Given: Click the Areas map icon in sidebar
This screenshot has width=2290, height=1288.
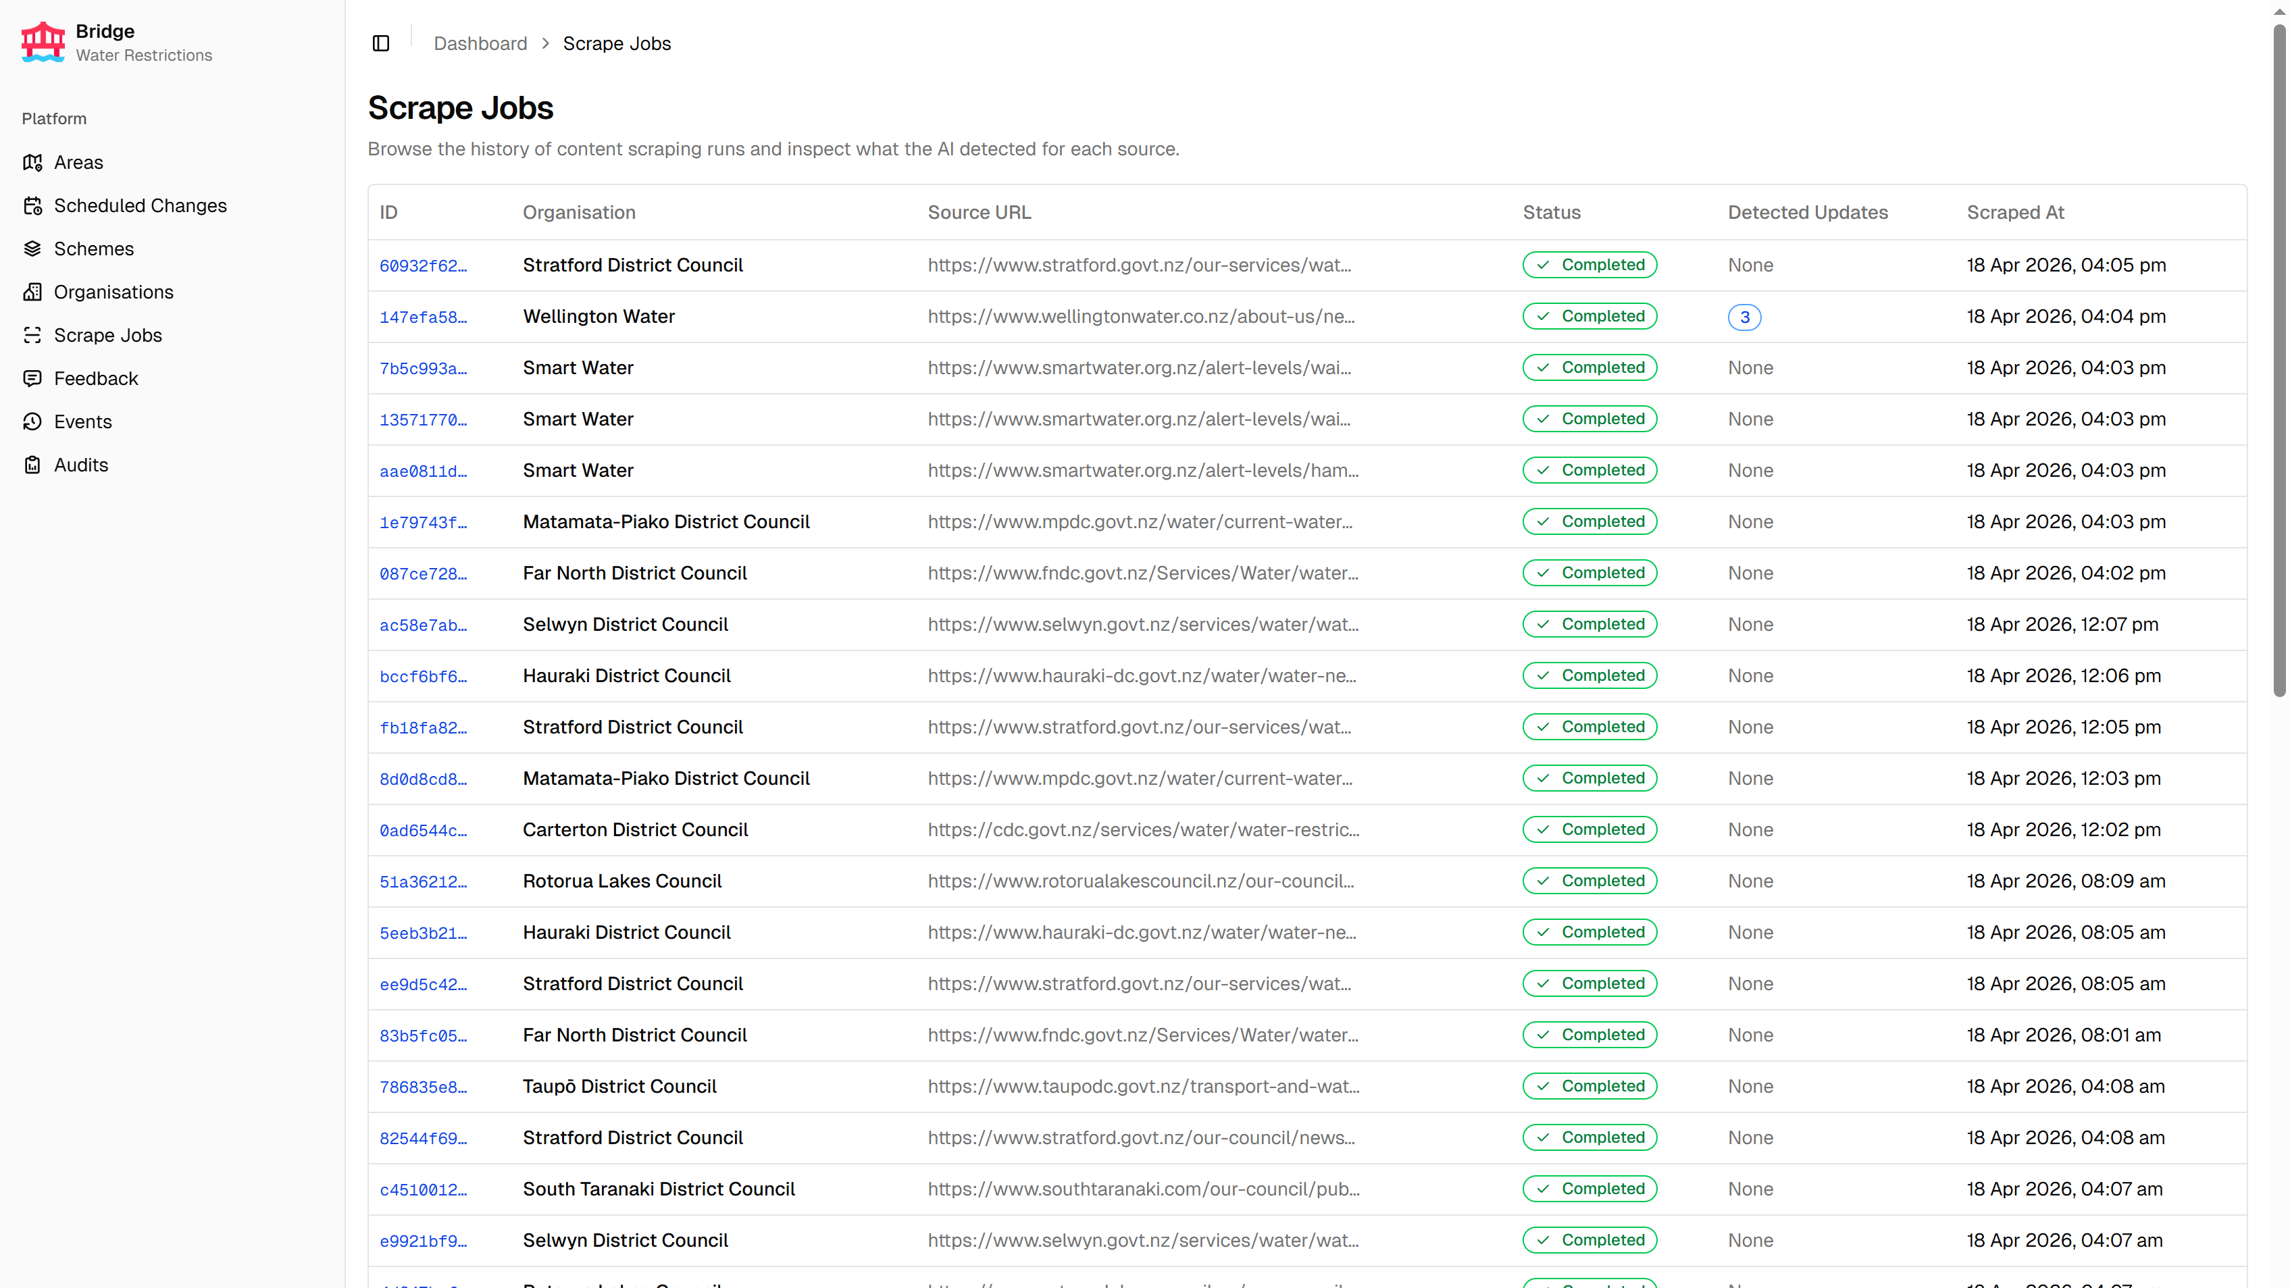Looking at the screenshot, I should 33,163.
